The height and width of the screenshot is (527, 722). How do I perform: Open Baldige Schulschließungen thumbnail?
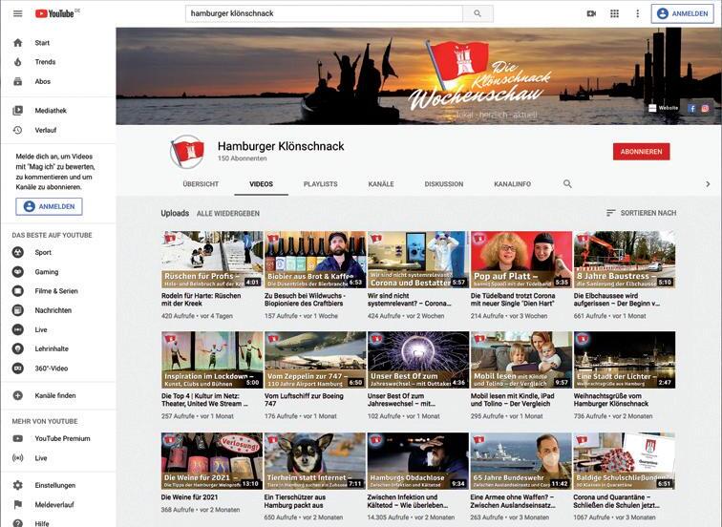pos(625,461)
